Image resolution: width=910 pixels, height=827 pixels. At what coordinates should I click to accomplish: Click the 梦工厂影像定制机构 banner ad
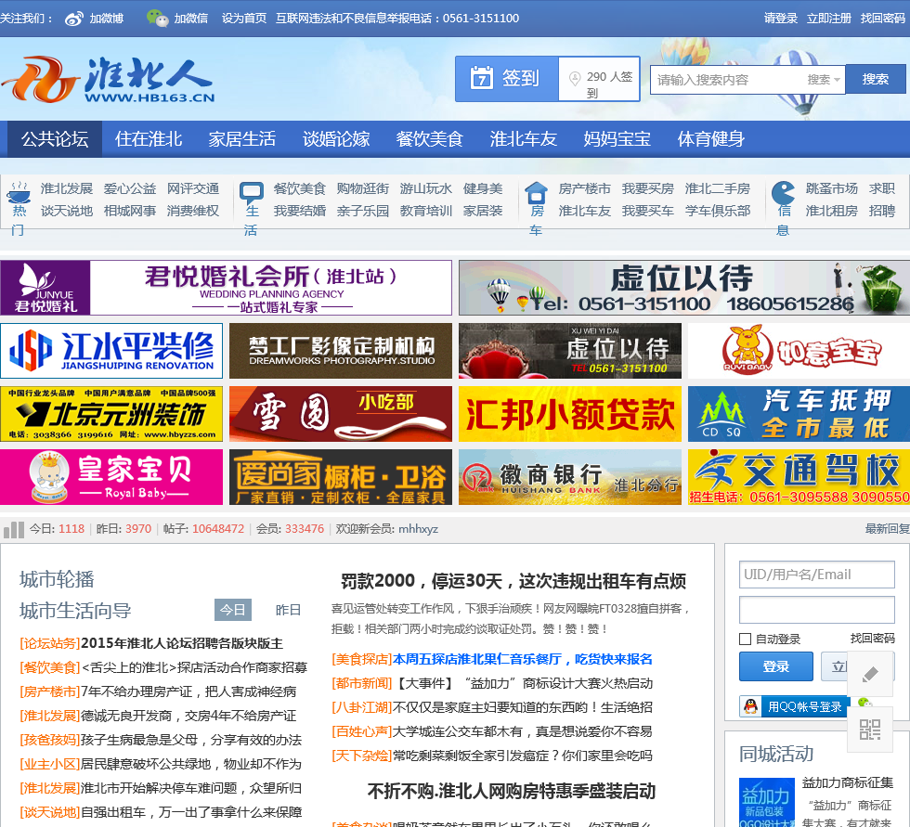341,351
